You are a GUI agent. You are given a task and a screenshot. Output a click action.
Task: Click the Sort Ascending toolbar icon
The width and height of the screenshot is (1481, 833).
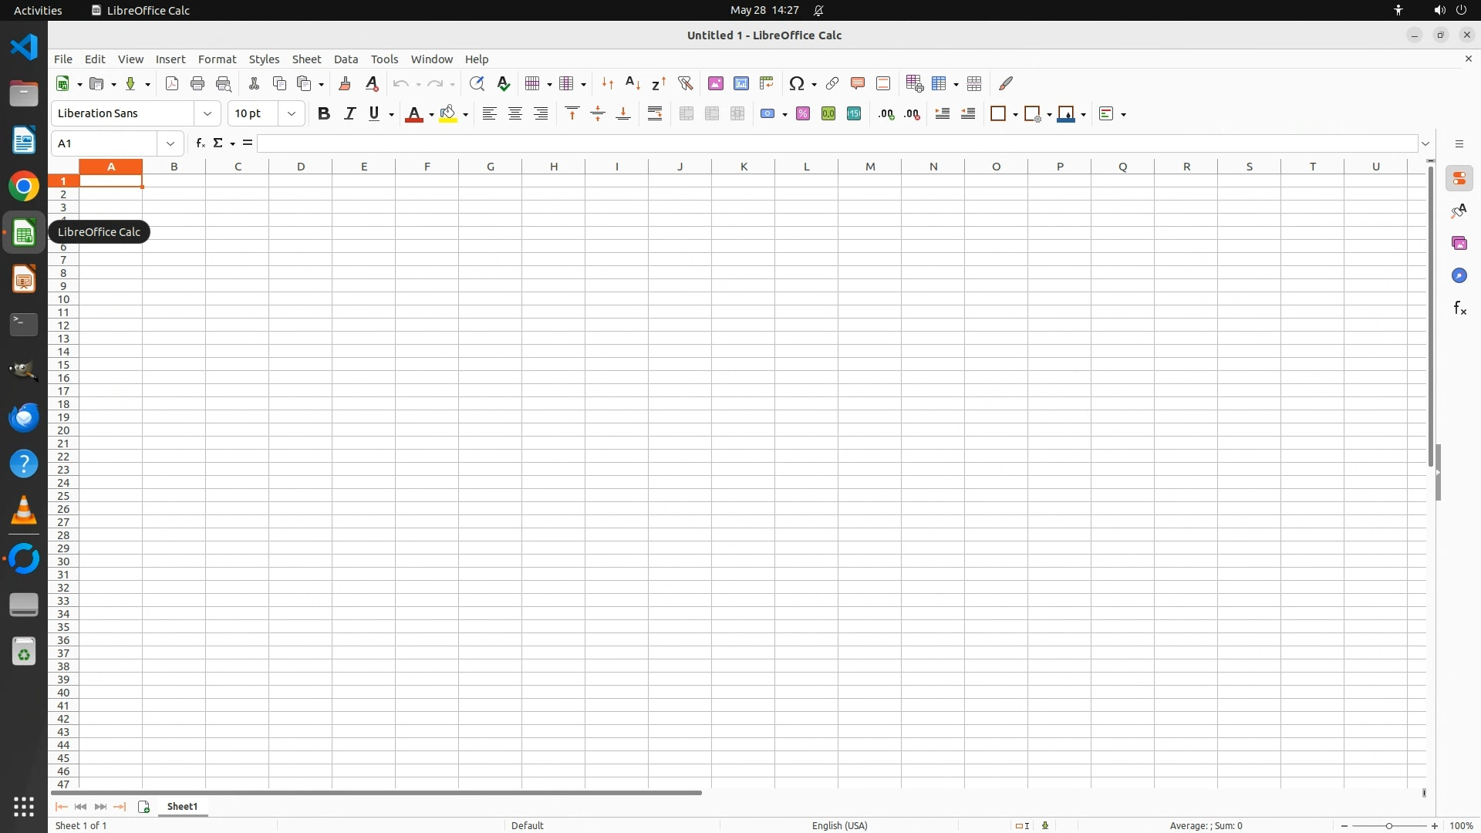[633, 83]
